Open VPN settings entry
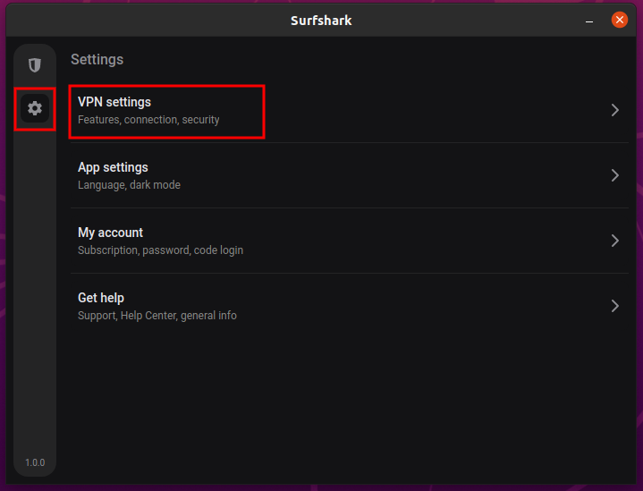643x491 pixels. [350, 110]
